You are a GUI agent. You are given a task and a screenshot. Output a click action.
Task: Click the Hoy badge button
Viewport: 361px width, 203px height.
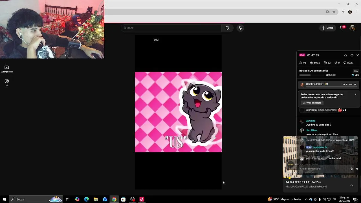point(356,71)
